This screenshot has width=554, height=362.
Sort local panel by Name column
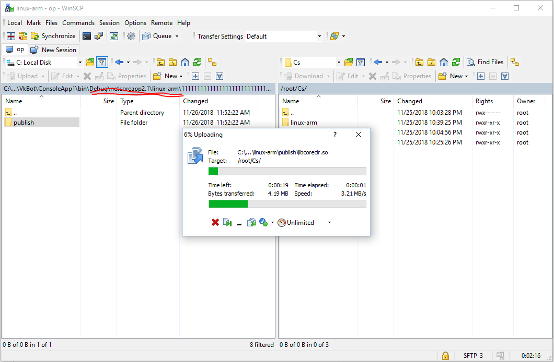click(x=42, y=101)
